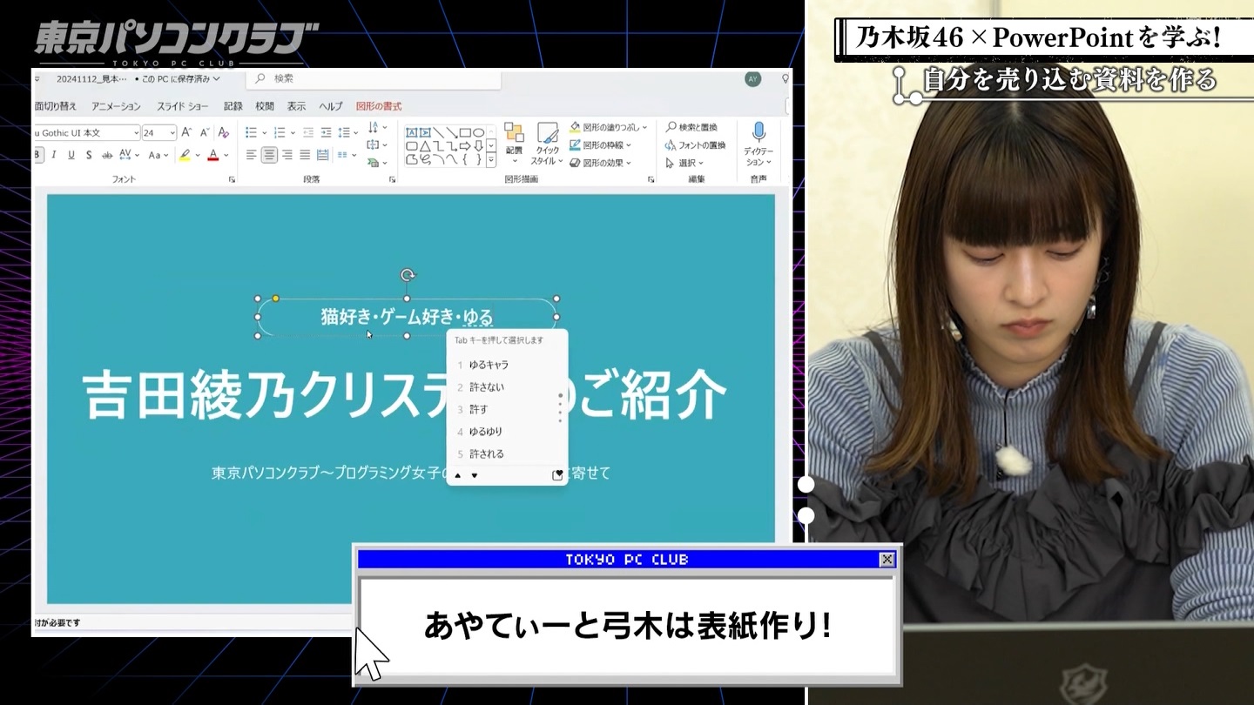
Task: Open the スライド ショー ribbon tab
Action: tap(182, 106)
